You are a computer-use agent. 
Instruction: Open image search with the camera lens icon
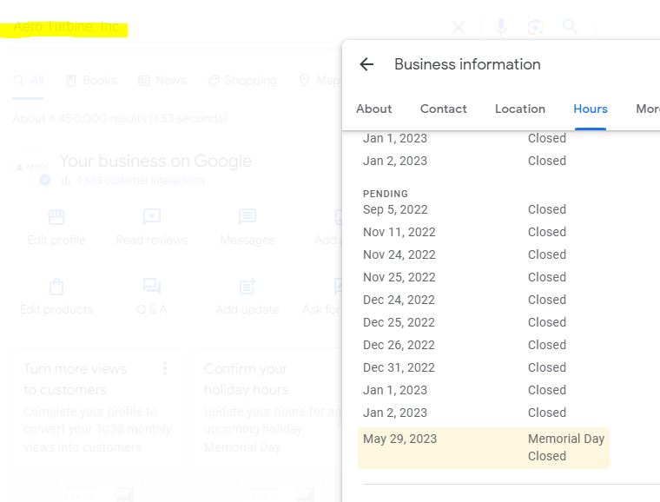coord(535,27)
